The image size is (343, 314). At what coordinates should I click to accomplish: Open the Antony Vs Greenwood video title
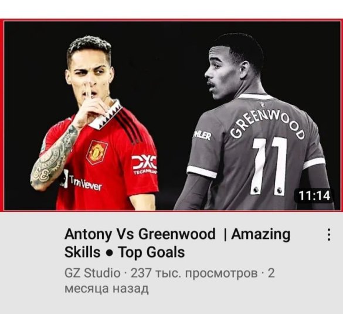coord(178,243)
